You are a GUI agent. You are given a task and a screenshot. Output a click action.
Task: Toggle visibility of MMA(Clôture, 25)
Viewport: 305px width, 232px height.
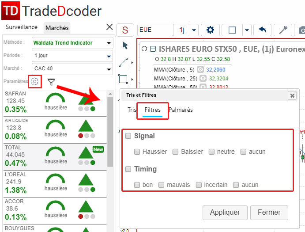pos(203,78)
